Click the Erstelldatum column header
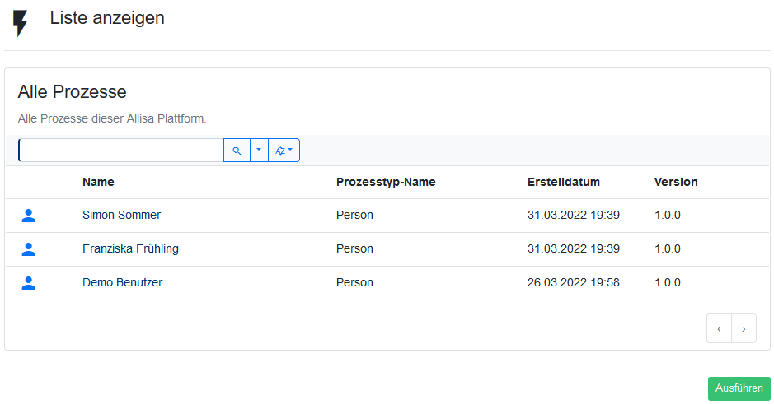Image resolution: width=774 pixels, height=404 pixels. pos(564,183)
